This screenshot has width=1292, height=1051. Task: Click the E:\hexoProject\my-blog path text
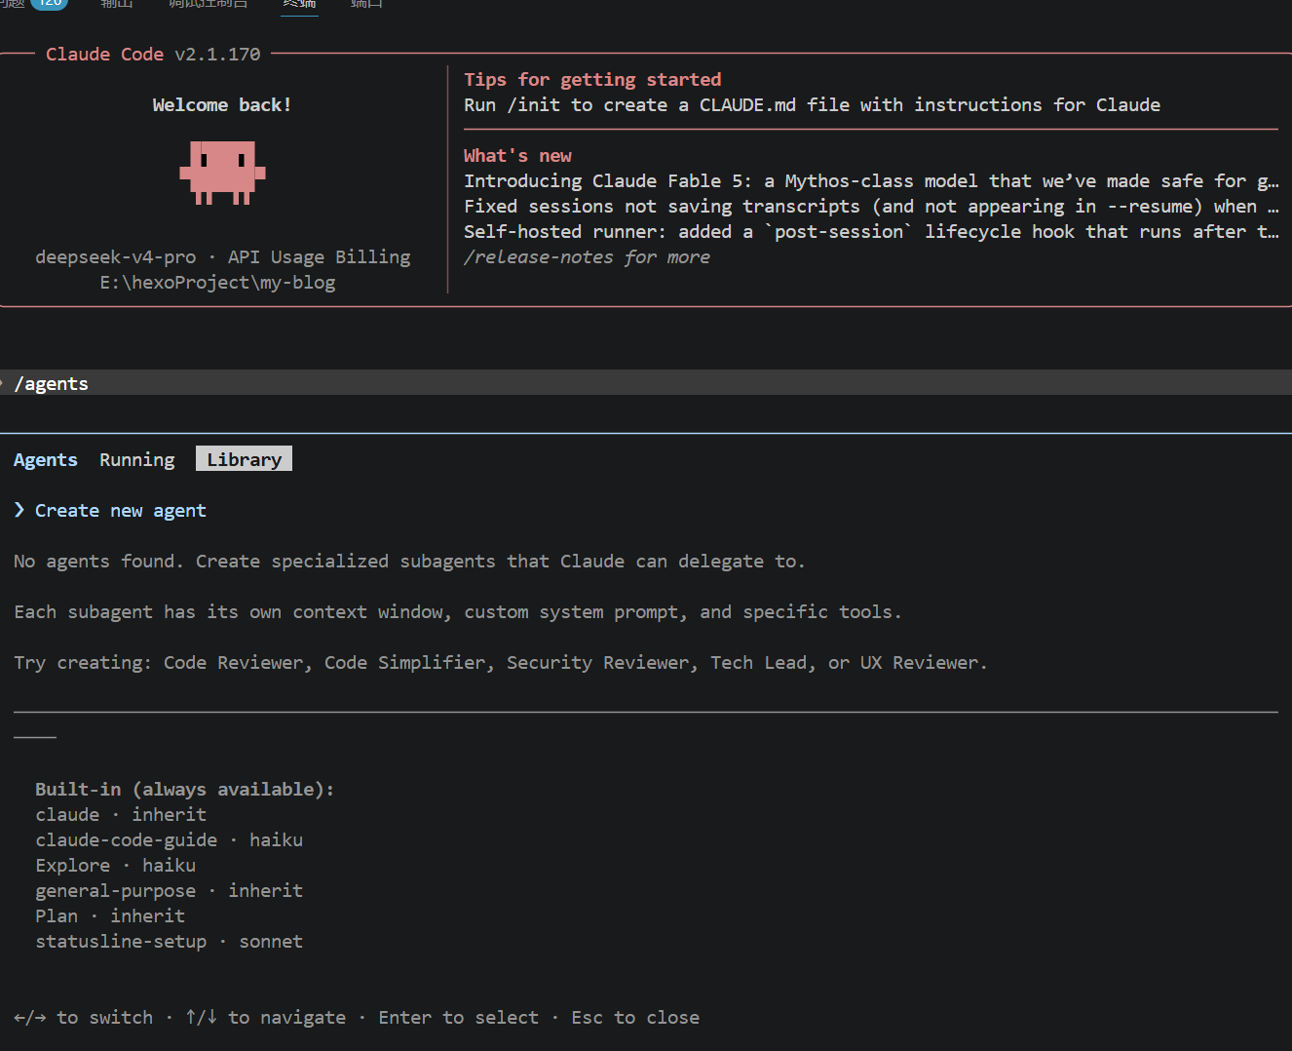(x=217, y=283)
